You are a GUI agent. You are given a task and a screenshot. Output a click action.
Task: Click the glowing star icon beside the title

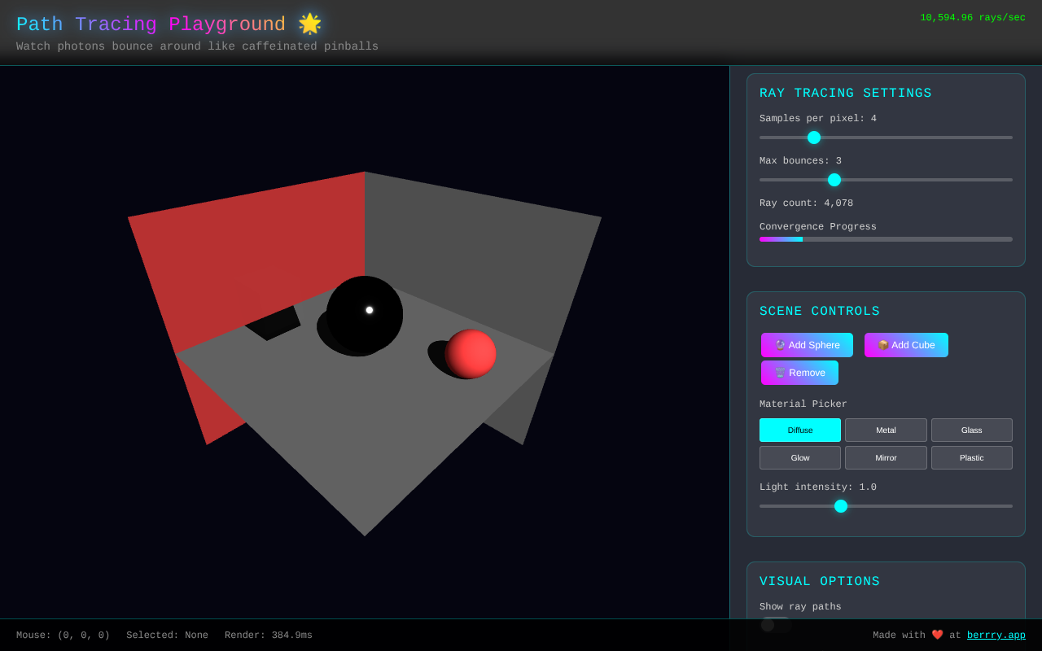pos(309,24)
